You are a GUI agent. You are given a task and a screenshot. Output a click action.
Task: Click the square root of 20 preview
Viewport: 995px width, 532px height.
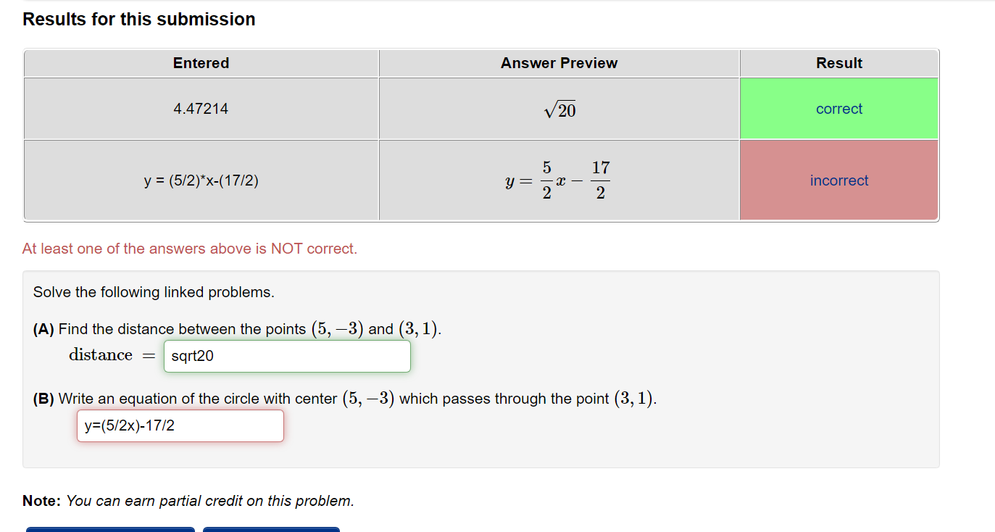(x=559, y=109)
